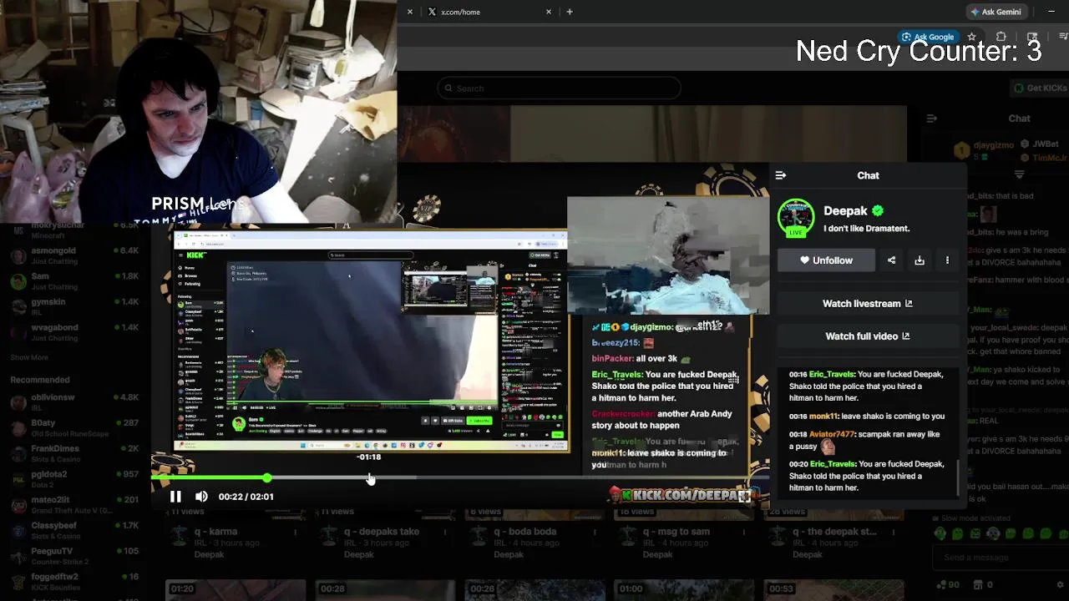
Task: Collapse the background chat with the arrow icon
Action: tap(931, 119)
